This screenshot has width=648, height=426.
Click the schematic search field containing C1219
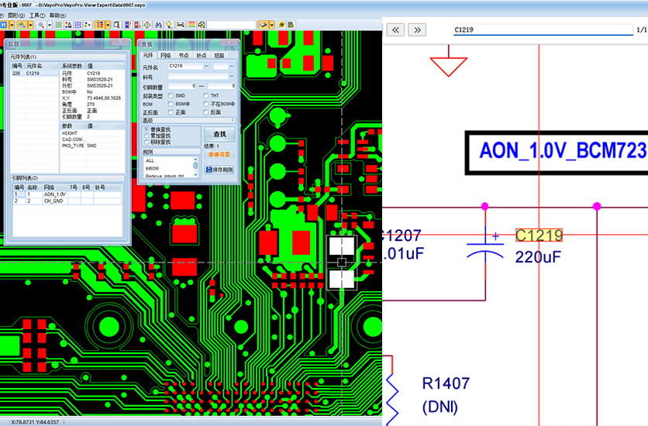(543, 29)
